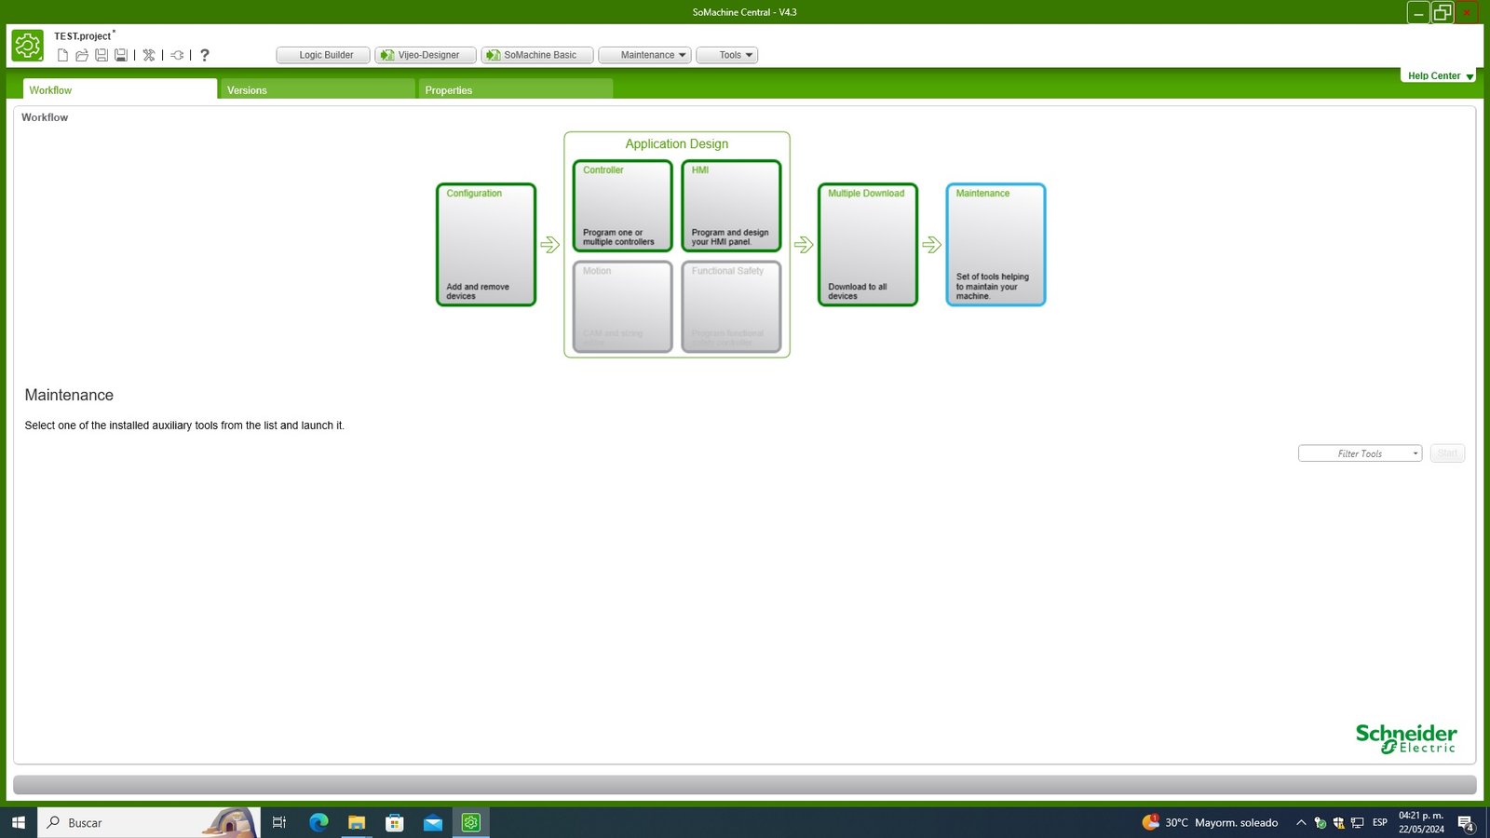Create a new project with the blank page icon
Screen dimensions: 1490x838
click(62, 55)
